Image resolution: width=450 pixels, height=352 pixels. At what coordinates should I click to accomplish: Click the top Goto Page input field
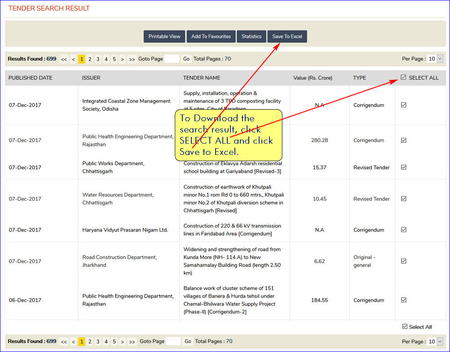click(x=172, y=59)
